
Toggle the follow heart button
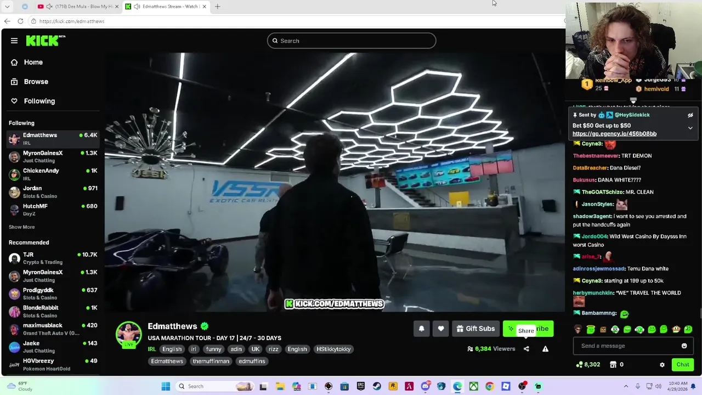tap(441, 329)
